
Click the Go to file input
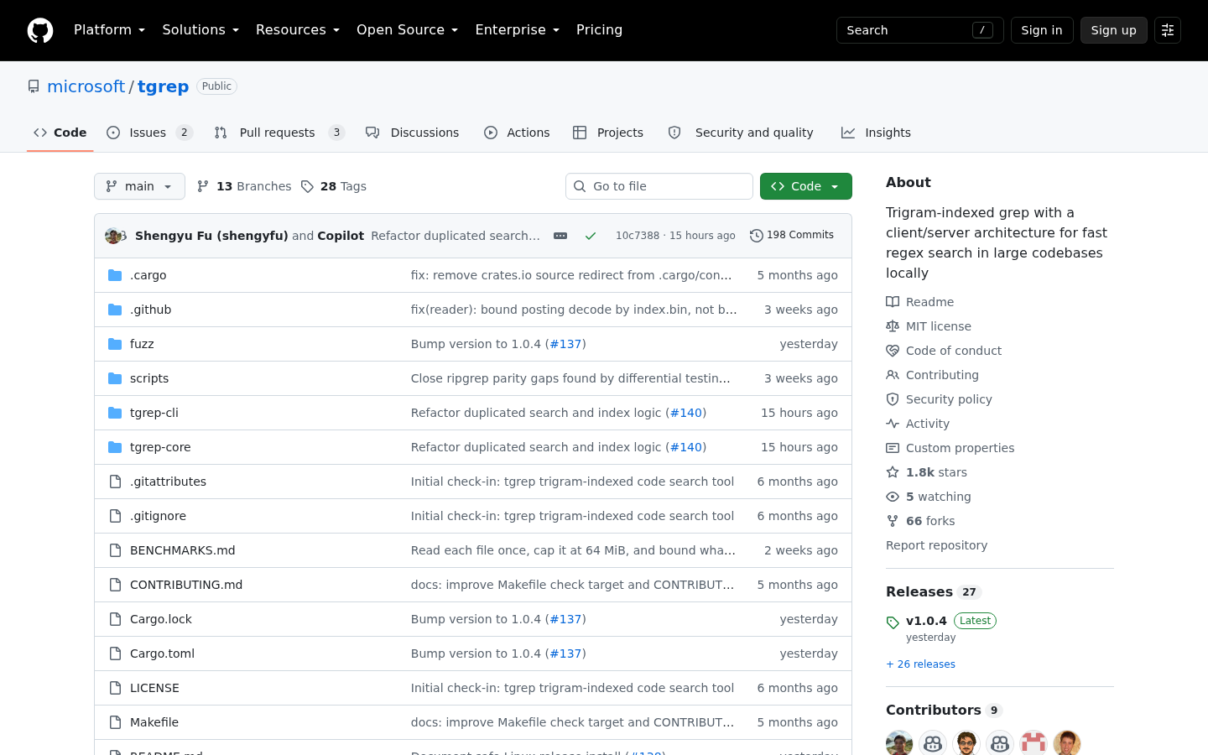[x=659, y=186]
